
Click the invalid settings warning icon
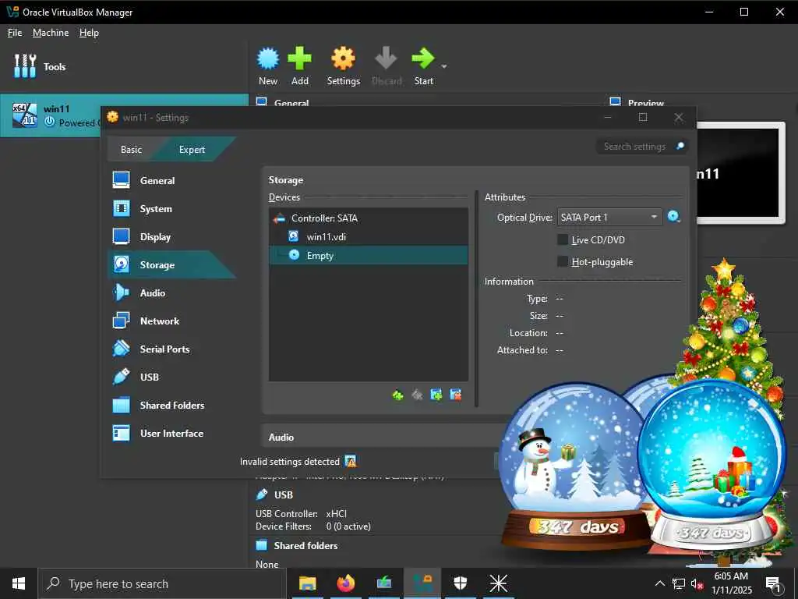(351, 461)
